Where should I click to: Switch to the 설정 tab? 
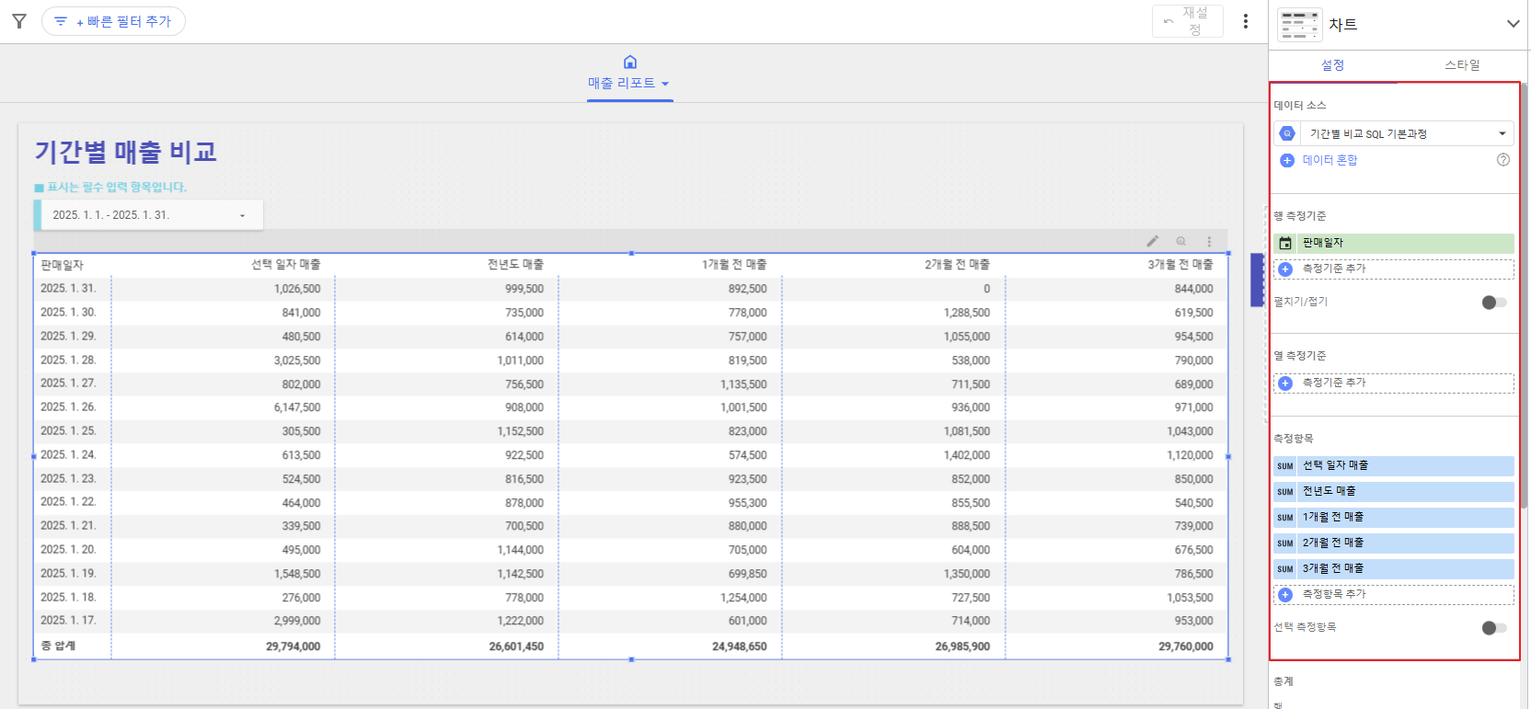pos(1332,65)
